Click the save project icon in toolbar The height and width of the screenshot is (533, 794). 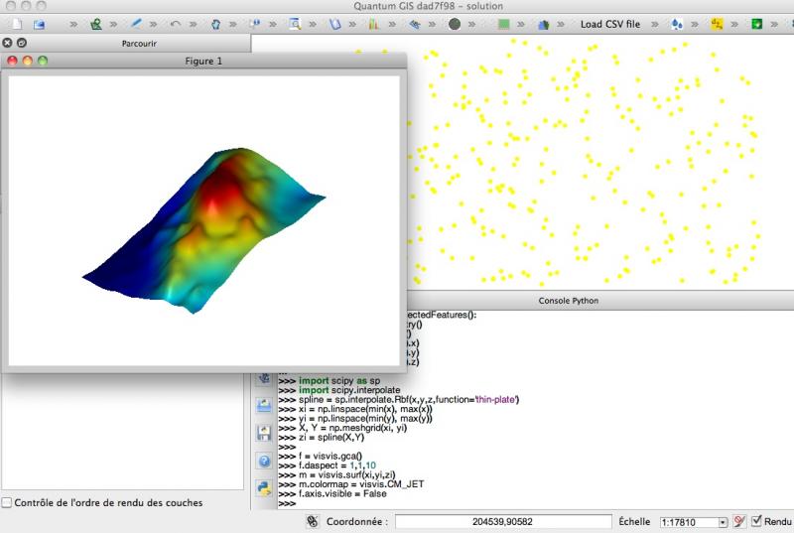(x=40, y=24)
